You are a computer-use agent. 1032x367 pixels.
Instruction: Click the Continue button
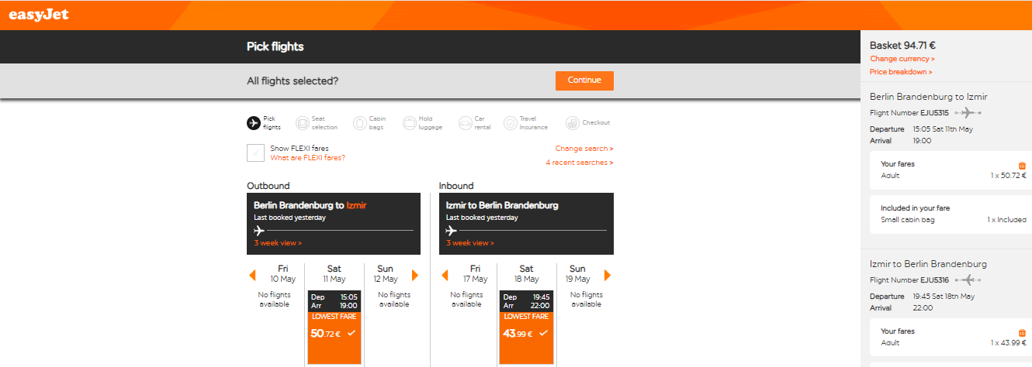(x=584, y=81)
